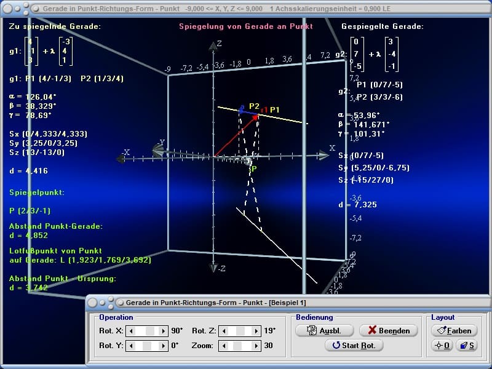492x369 pixels.
Task: Decrease Rot. X with the left arrow
Action: pos(131,331)
